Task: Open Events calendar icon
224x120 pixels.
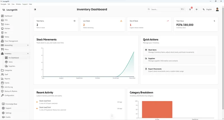Action: 2,83
